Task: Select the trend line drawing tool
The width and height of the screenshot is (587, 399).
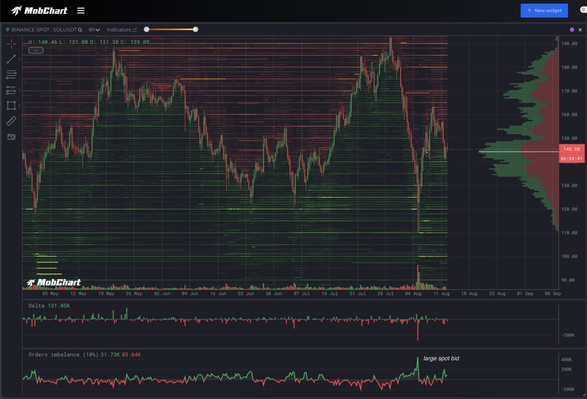Action: pos(11,60)
